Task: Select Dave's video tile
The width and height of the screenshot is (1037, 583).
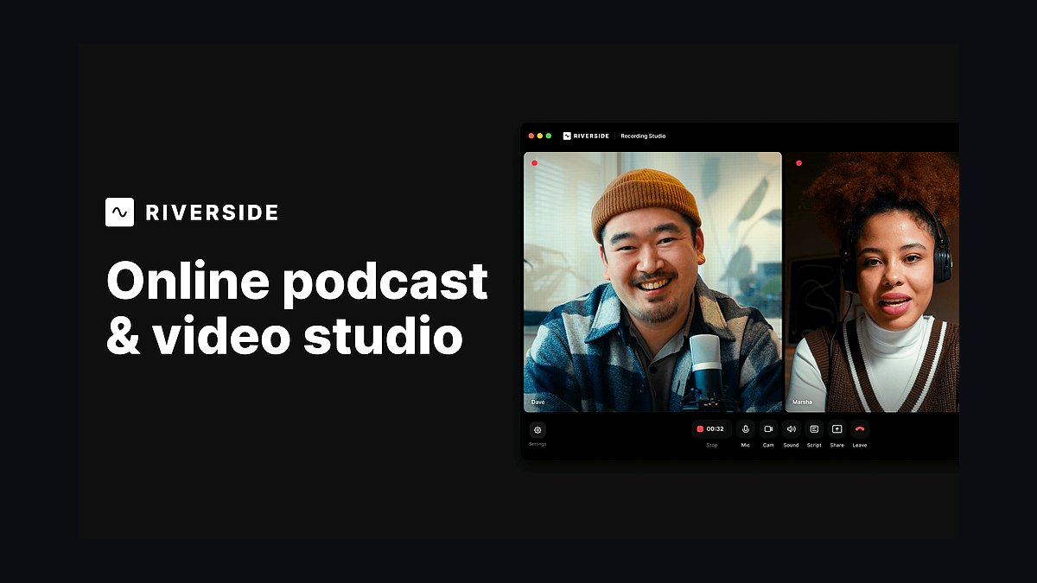Action: [652, 282]
